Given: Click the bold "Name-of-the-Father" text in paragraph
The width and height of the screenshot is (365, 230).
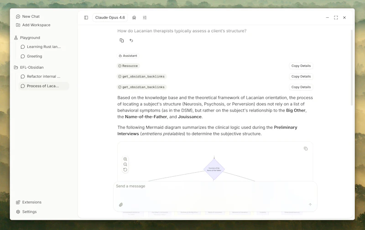Looking at the screenshot, I should [x=146, y=117].
